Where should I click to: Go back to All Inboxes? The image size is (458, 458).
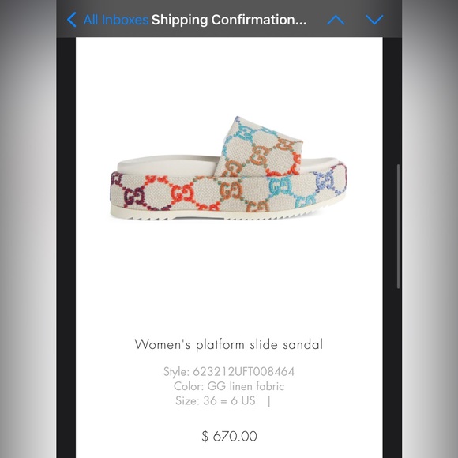click(116, 20)
